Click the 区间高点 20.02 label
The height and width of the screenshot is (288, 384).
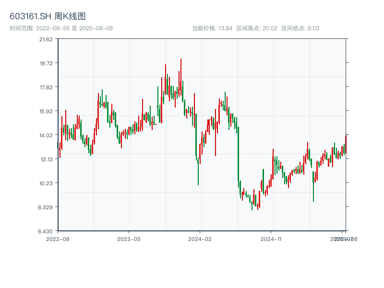coord(257,28)
